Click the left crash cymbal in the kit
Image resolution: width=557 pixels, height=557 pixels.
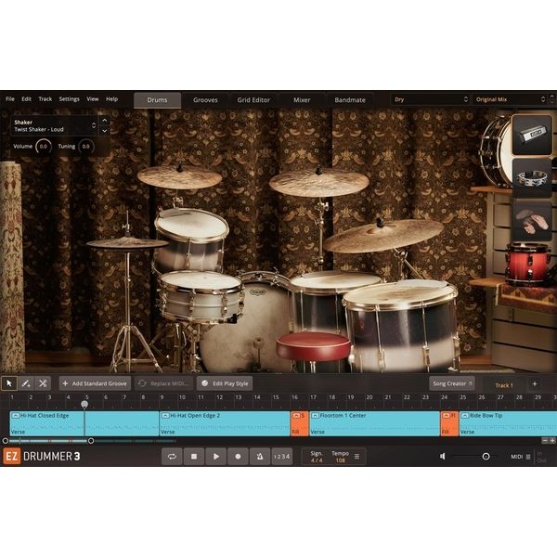(x=180, y=176)
